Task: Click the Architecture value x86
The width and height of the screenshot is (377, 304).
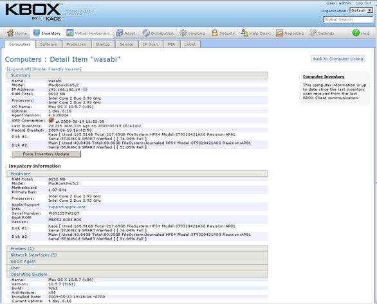Action: click(52, 292)
